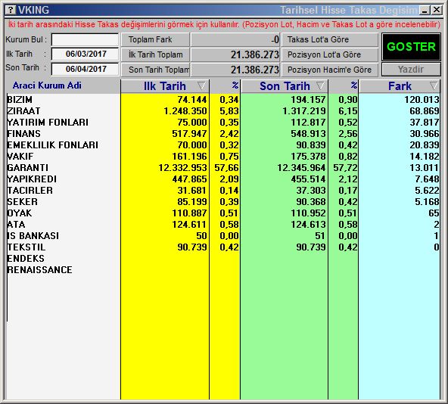The height and width of the screenshot is (404, 448).
Task: Select the GARANTI row
Action: (223, 168)
